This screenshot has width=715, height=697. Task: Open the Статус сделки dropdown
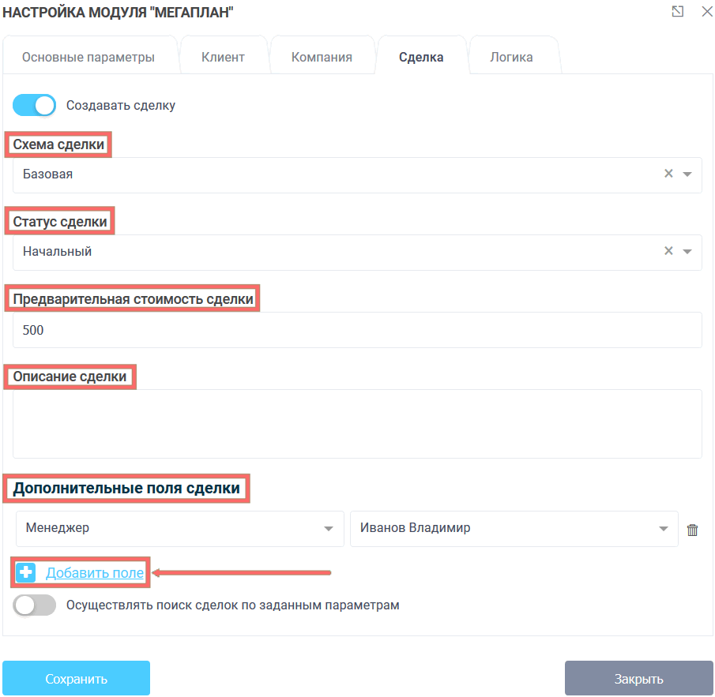pos(687,252)
